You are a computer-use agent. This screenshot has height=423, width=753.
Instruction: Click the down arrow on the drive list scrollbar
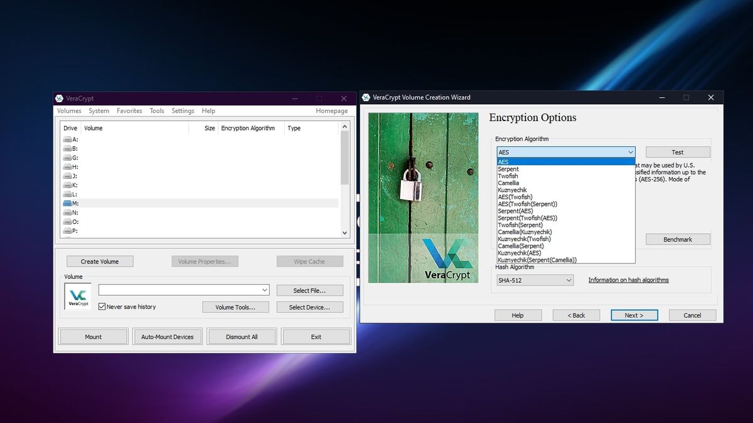coord(344,233)
